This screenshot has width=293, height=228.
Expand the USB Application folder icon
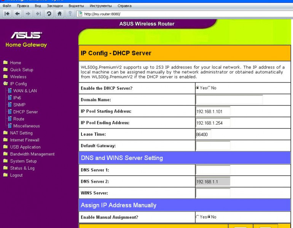tap(6, 147)
